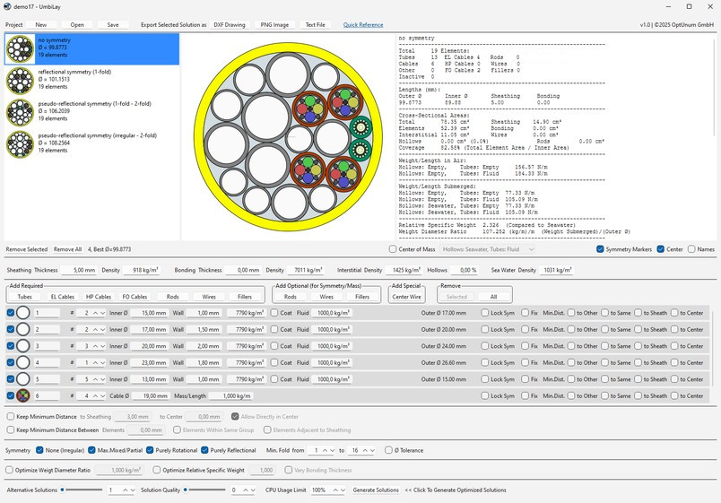Toggle Purely Rotational symmetry checkbox

click(x=150, y=450)
